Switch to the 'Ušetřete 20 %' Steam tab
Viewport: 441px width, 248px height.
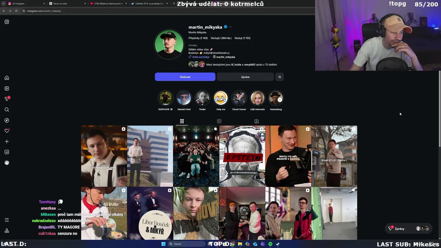149,3
